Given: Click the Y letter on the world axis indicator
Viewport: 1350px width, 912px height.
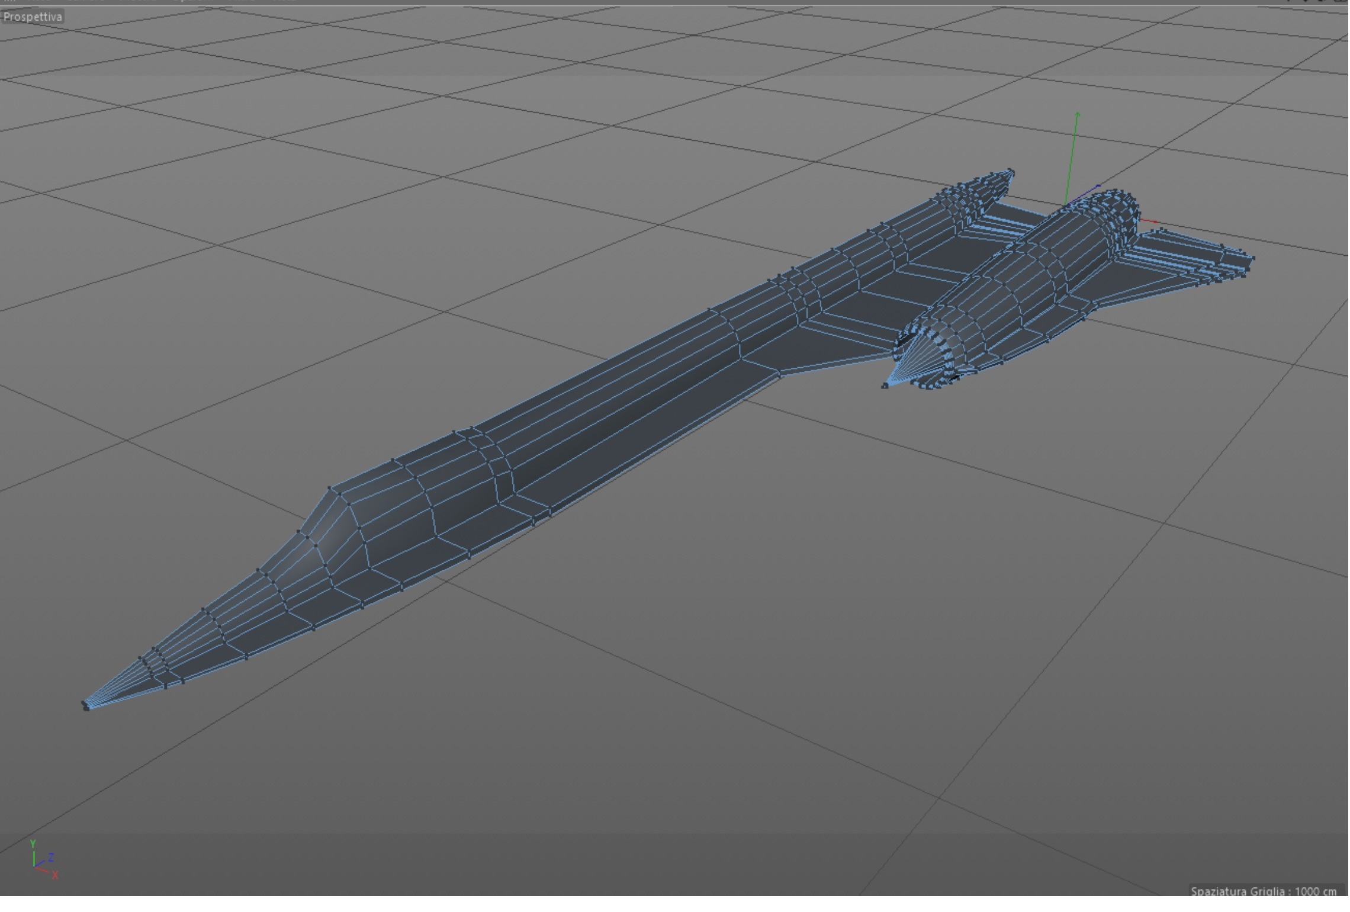Looking at the screenshot, I should point(33,843).
